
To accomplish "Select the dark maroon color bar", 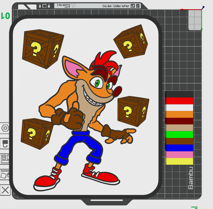I will point(179,121).
